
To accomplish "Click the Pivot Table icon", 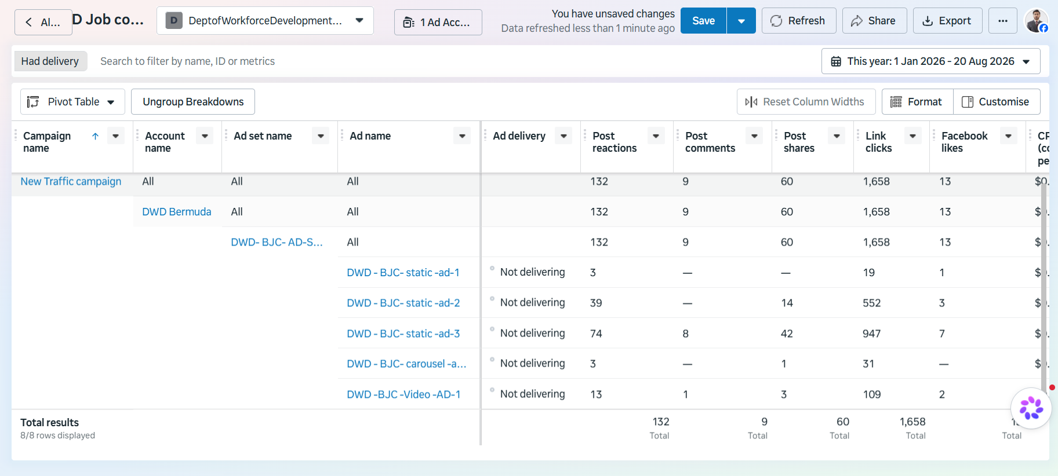I will 33,102.
